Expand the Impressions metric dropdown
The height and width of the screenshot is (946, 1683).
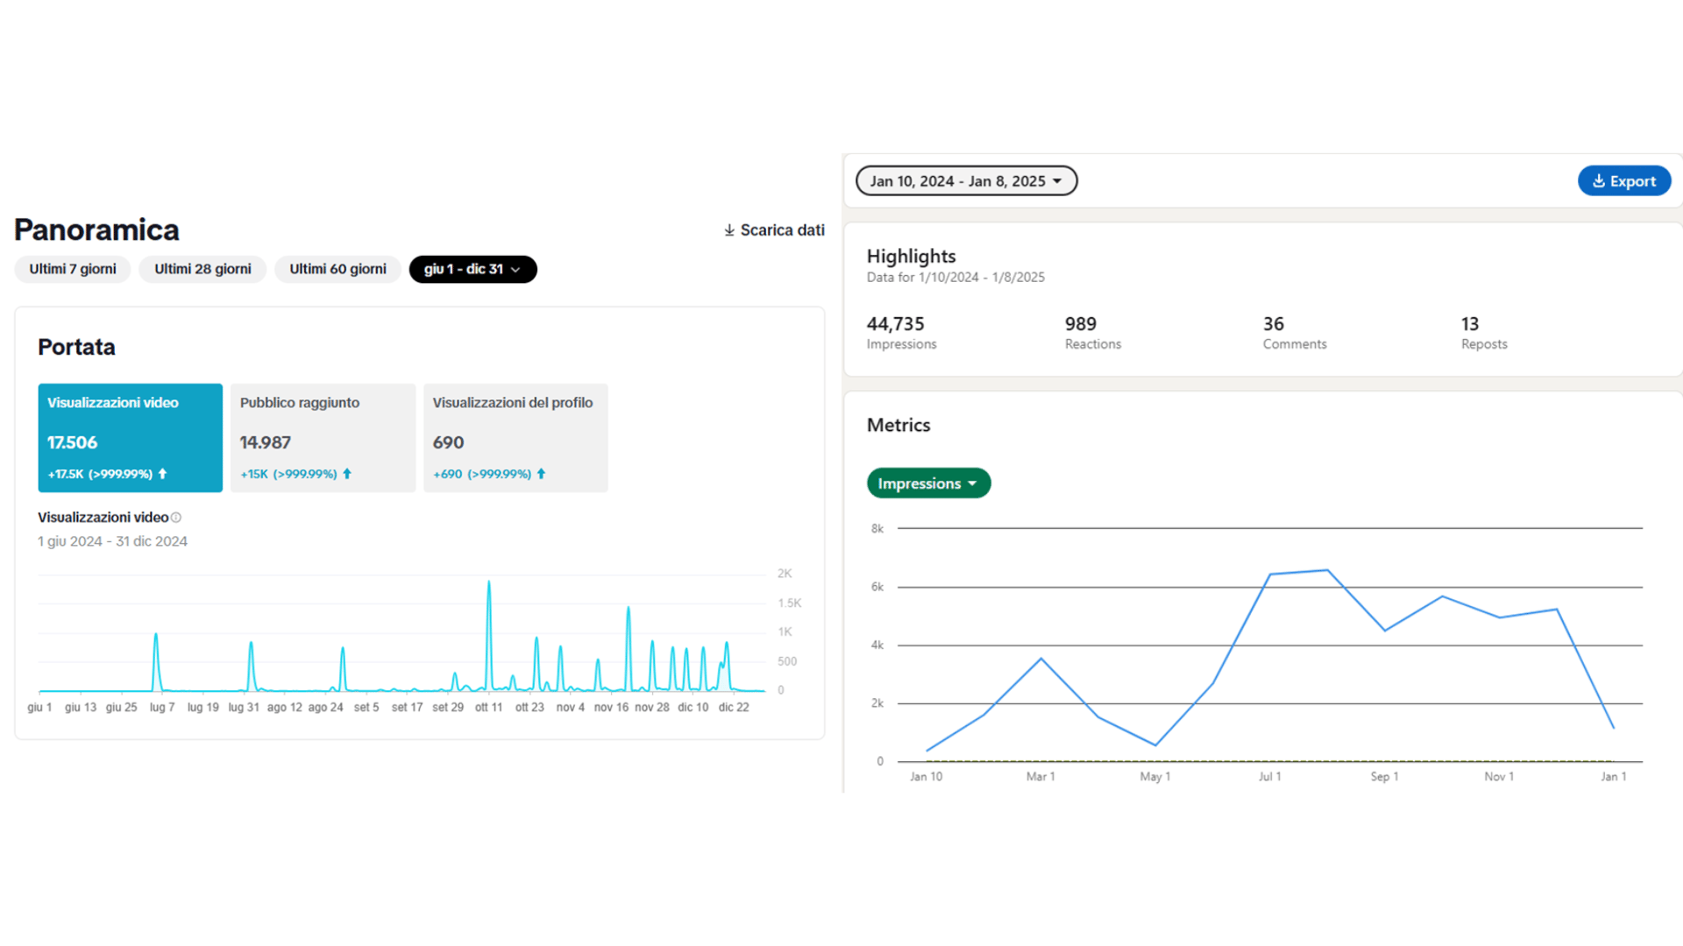click(928, 484)
